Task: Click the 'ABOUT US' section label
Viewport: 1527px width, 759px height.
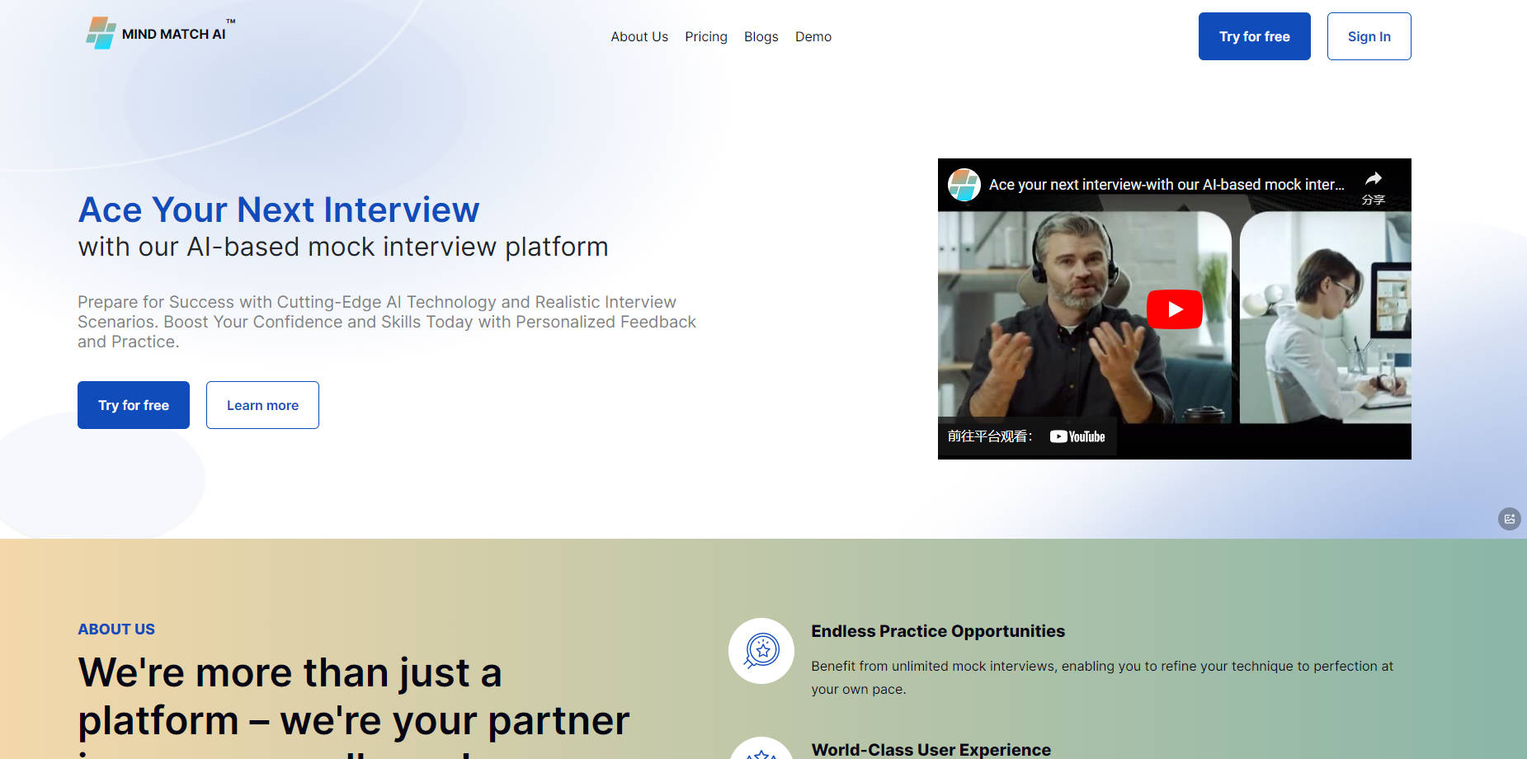Action: 116,629
